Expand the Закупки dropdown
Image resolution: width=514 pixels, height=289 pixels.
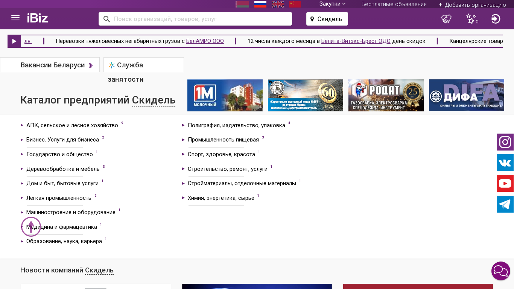click(x=332, y=4)
